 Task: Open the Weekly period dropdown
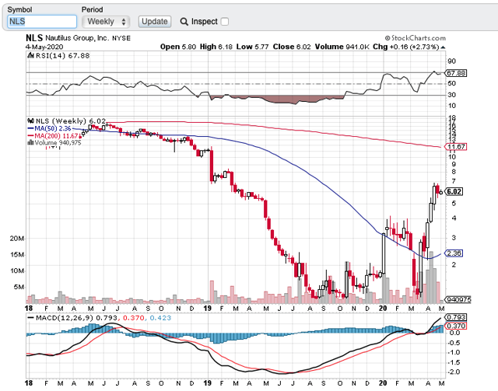point(106,22)
